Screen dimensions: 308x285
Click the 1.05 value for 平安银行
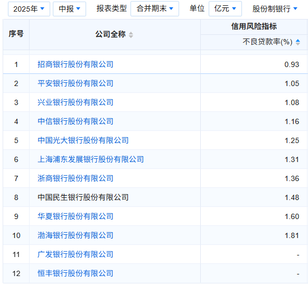(292, 83)
